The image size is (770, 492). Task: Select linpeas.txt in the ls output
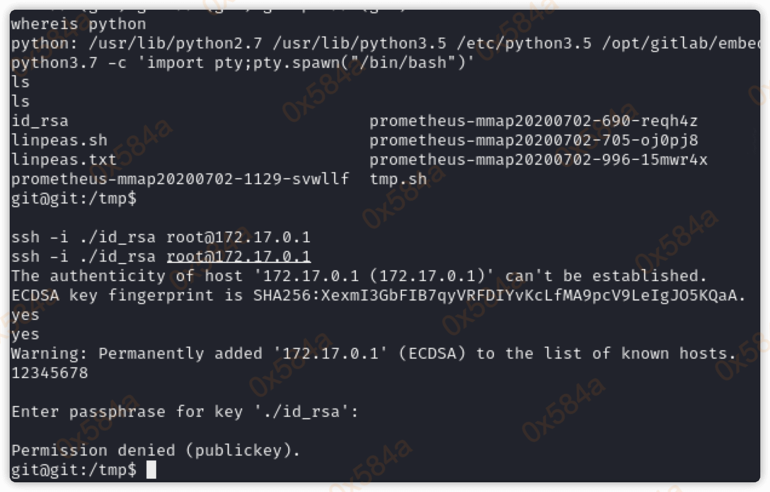click(64, 160)
